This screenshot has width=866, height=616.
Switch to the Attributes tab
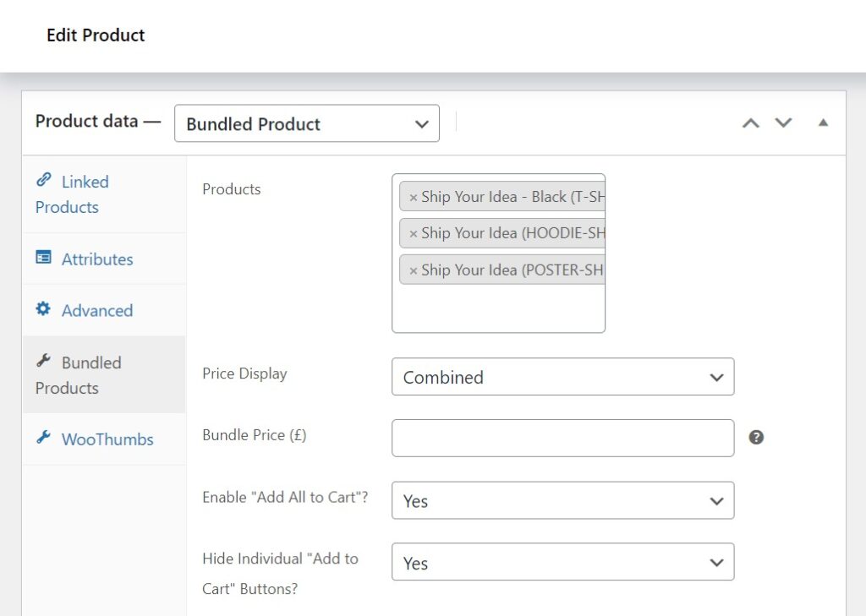click(x=97, y=259)
